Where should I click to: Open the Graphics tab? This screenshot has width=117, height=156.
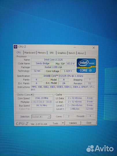(x=62, y=53)
